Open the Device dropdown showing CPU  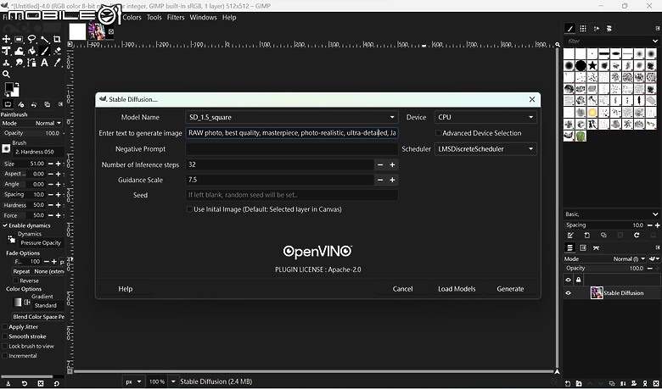[x=485, y=117]
